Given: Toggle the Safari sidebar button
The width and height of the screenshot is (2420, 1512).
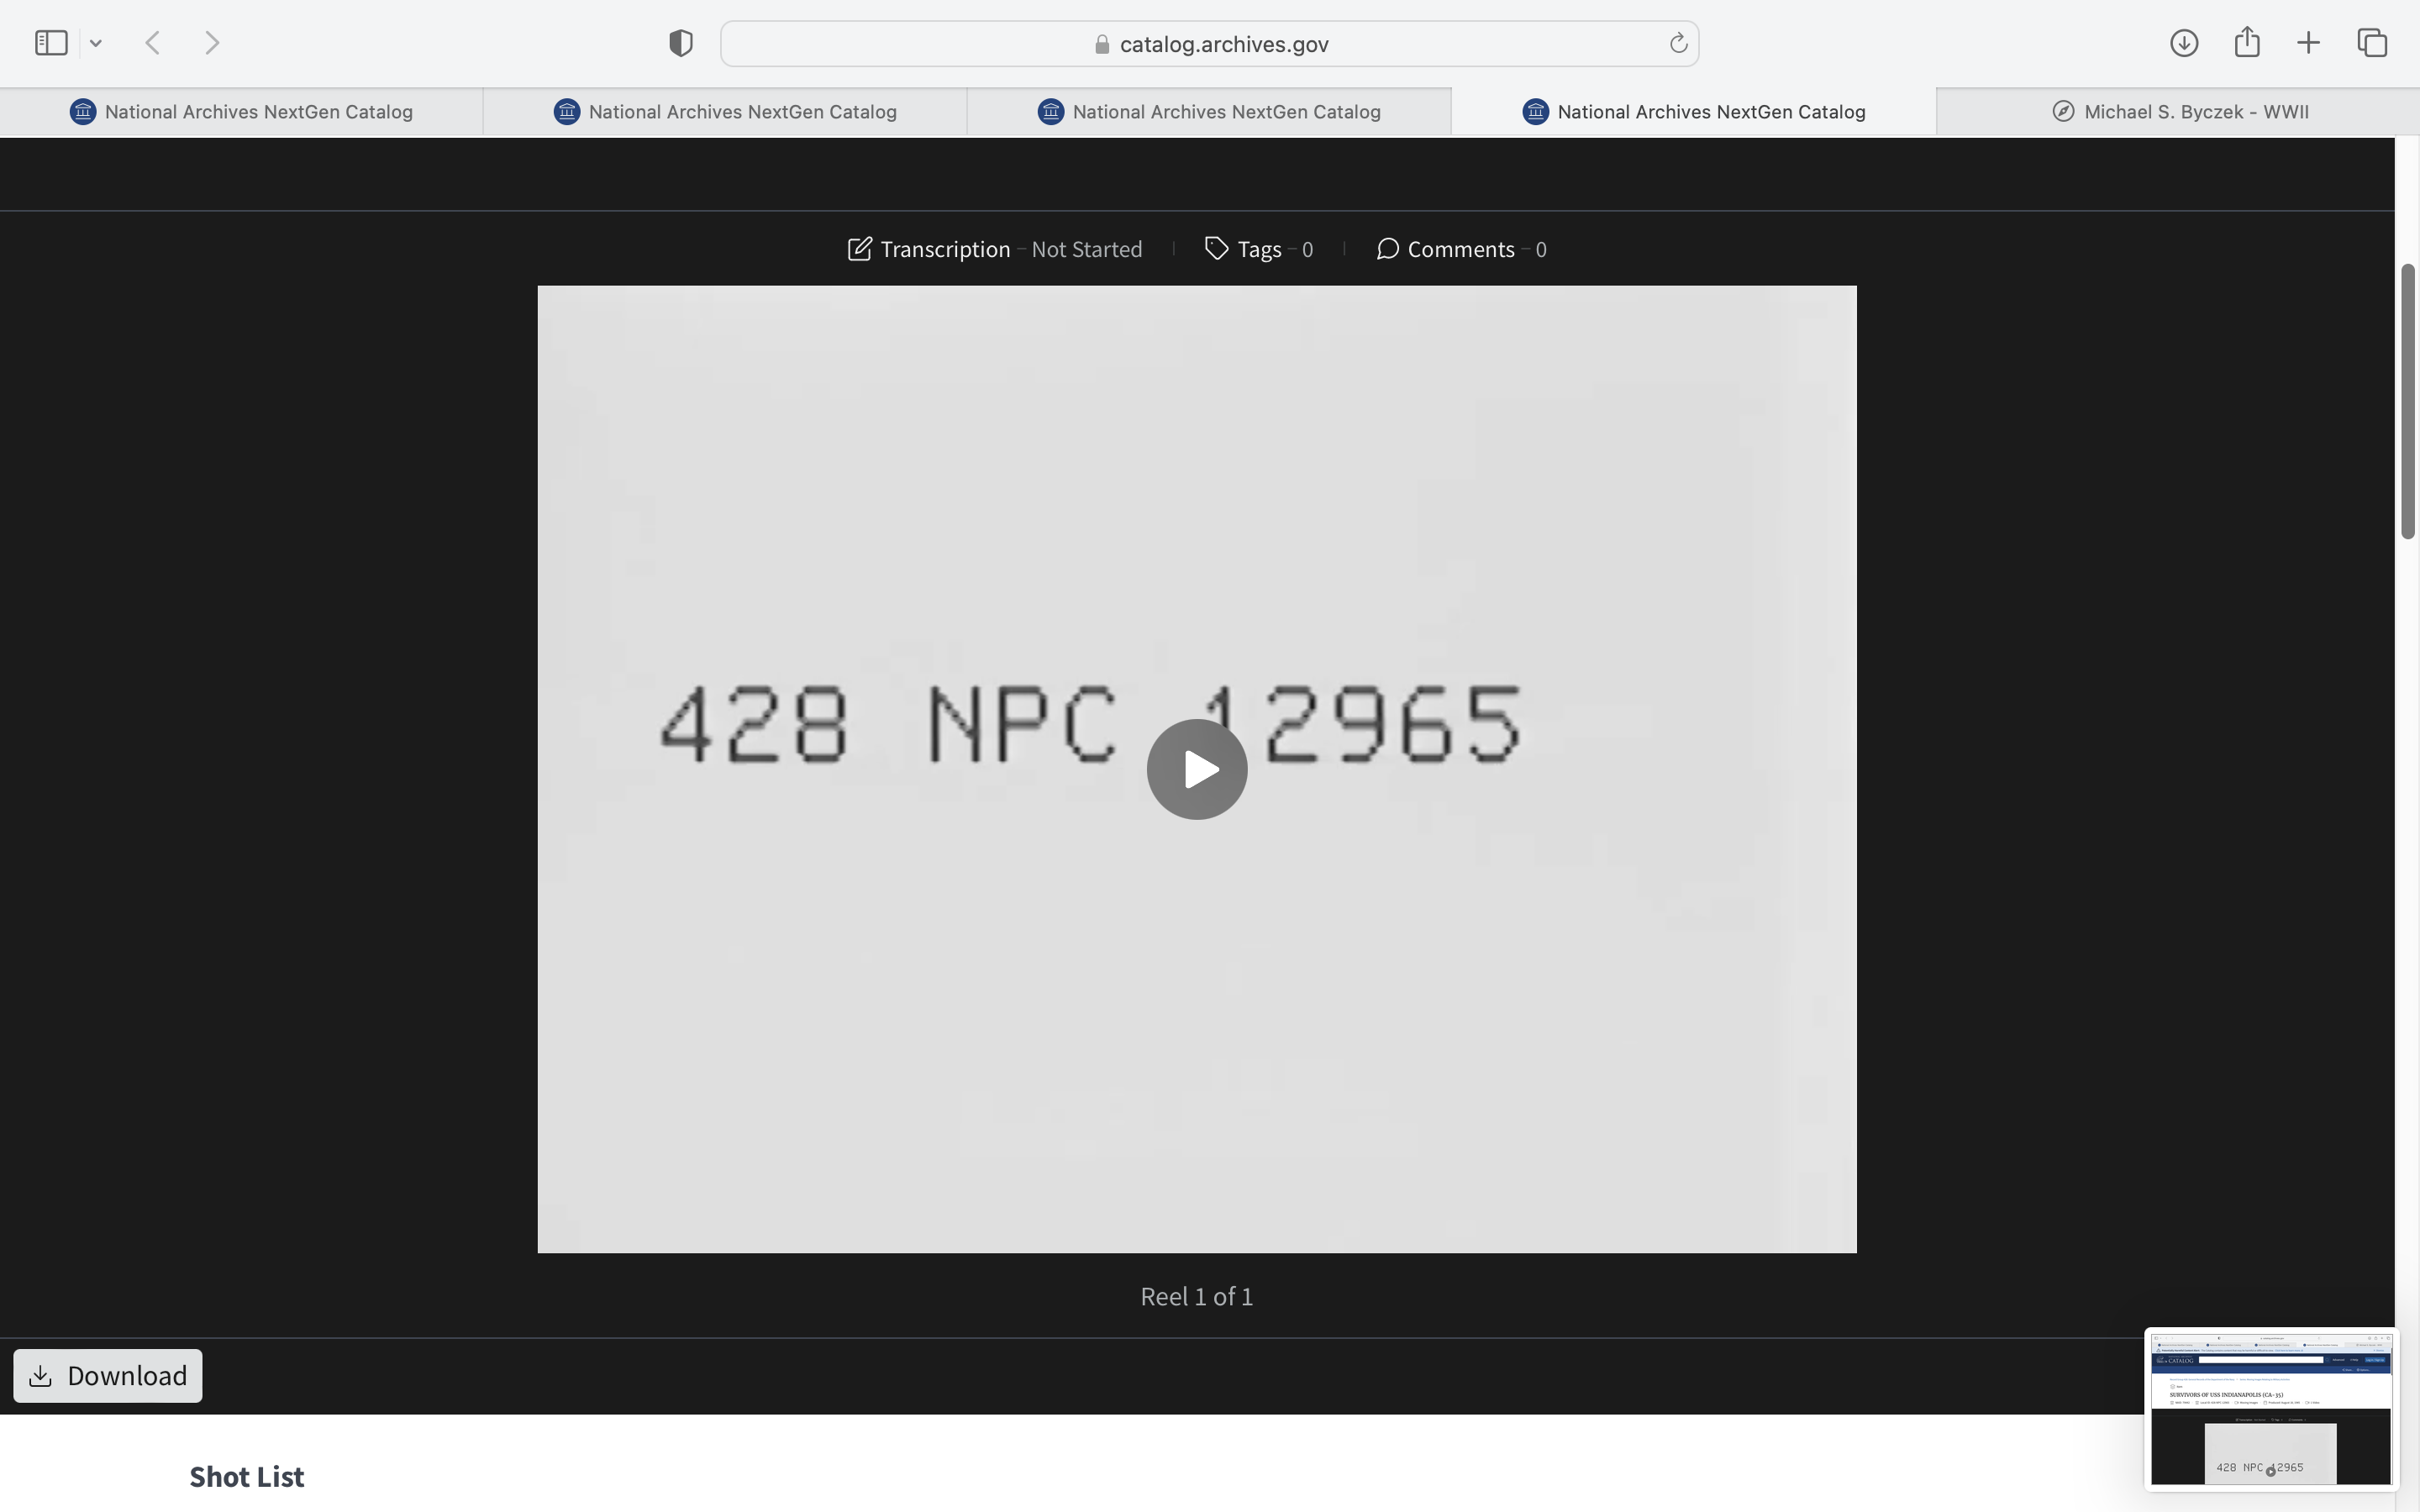Looking at the screenshot, I should pos(51,43).
